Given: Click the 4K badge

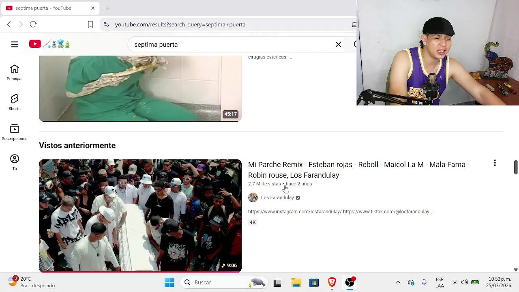Looking at the screenshot, I should tap(253, 222).
